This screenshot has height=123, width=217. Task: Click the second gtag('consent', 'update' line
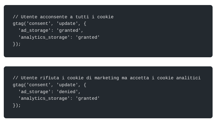click(x=50, y=85)
